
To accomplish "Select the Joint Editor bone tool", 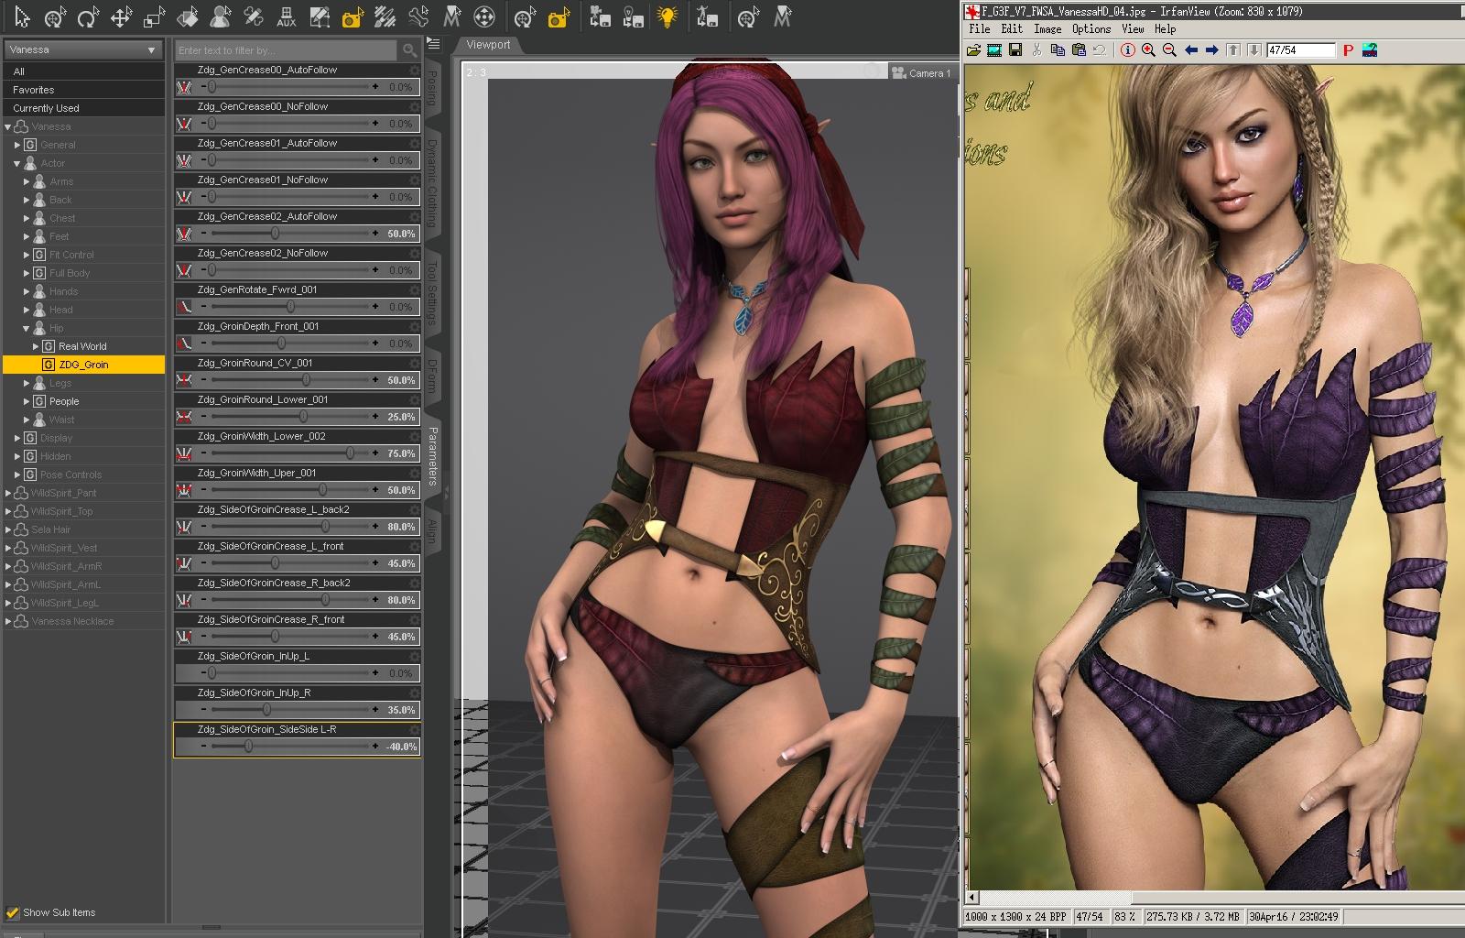I will click(x=418, y=17).
